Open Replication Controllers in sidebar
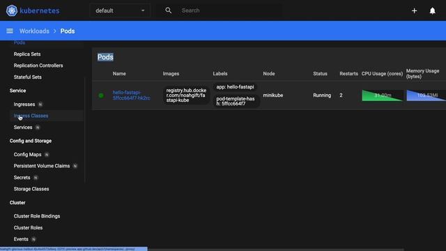446x251 pixels. tap(38, 66)
